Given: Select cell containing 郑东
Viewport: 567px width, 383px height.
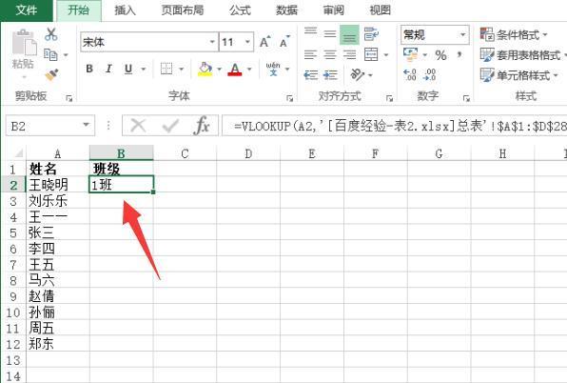Looking at the screenshot, I should pos(58,344).
